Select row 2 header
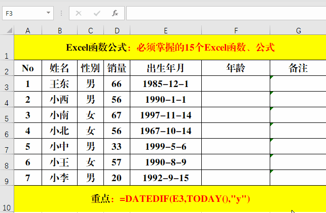 coord(7,68)
